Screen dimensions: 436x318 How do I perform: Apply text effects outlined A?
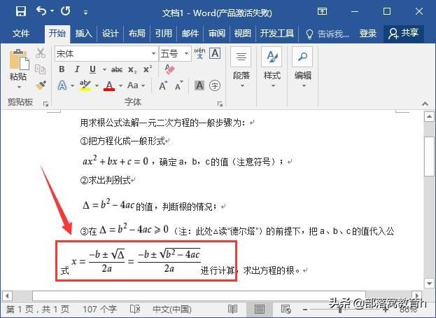(62, 85)
